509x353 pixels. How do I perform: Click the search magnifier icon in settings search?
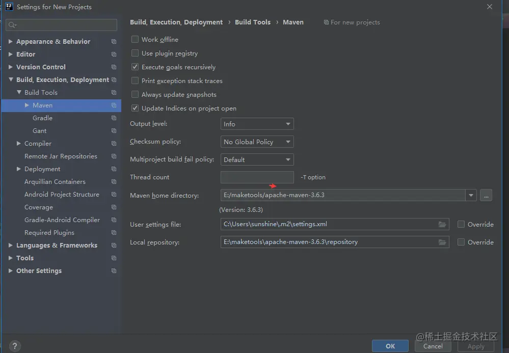pos(12,25)
